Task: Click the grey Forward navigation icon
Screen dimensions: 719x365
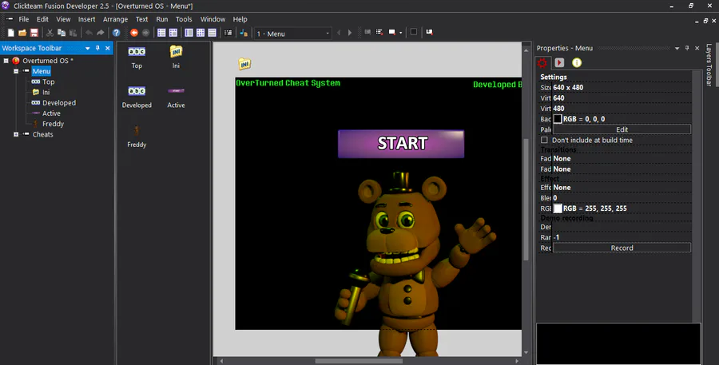Action: tap(146, 33)
